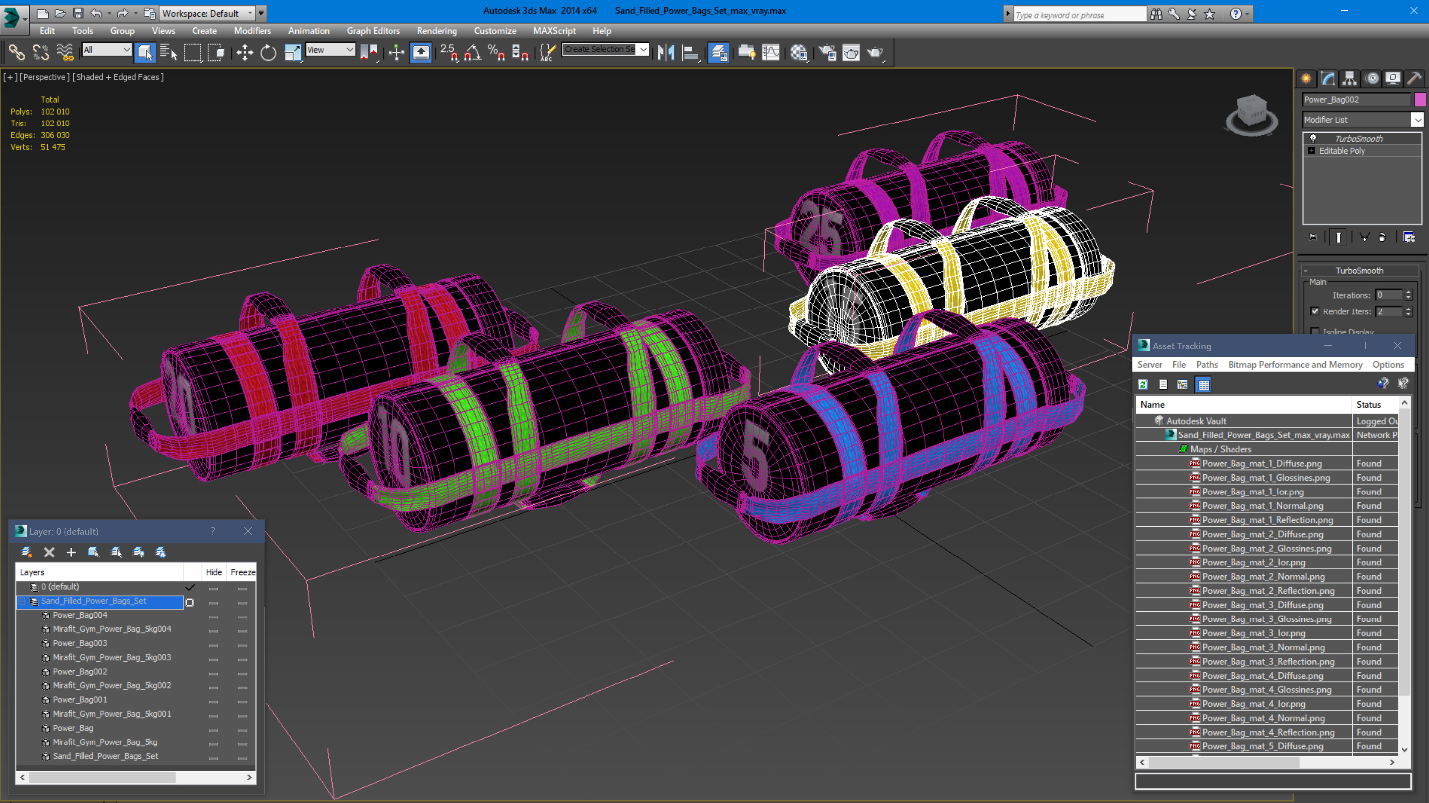Select the Scale tool
This screenshot has width=1429, height=803.
click(292, 53)
